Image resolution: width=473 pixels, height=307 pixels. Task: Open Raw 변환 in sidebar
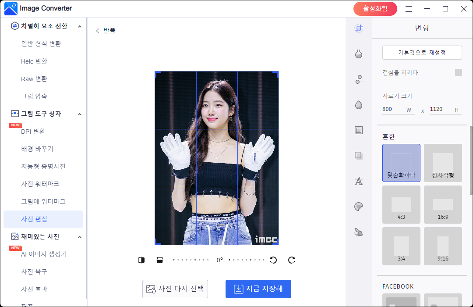click(34, 79)
